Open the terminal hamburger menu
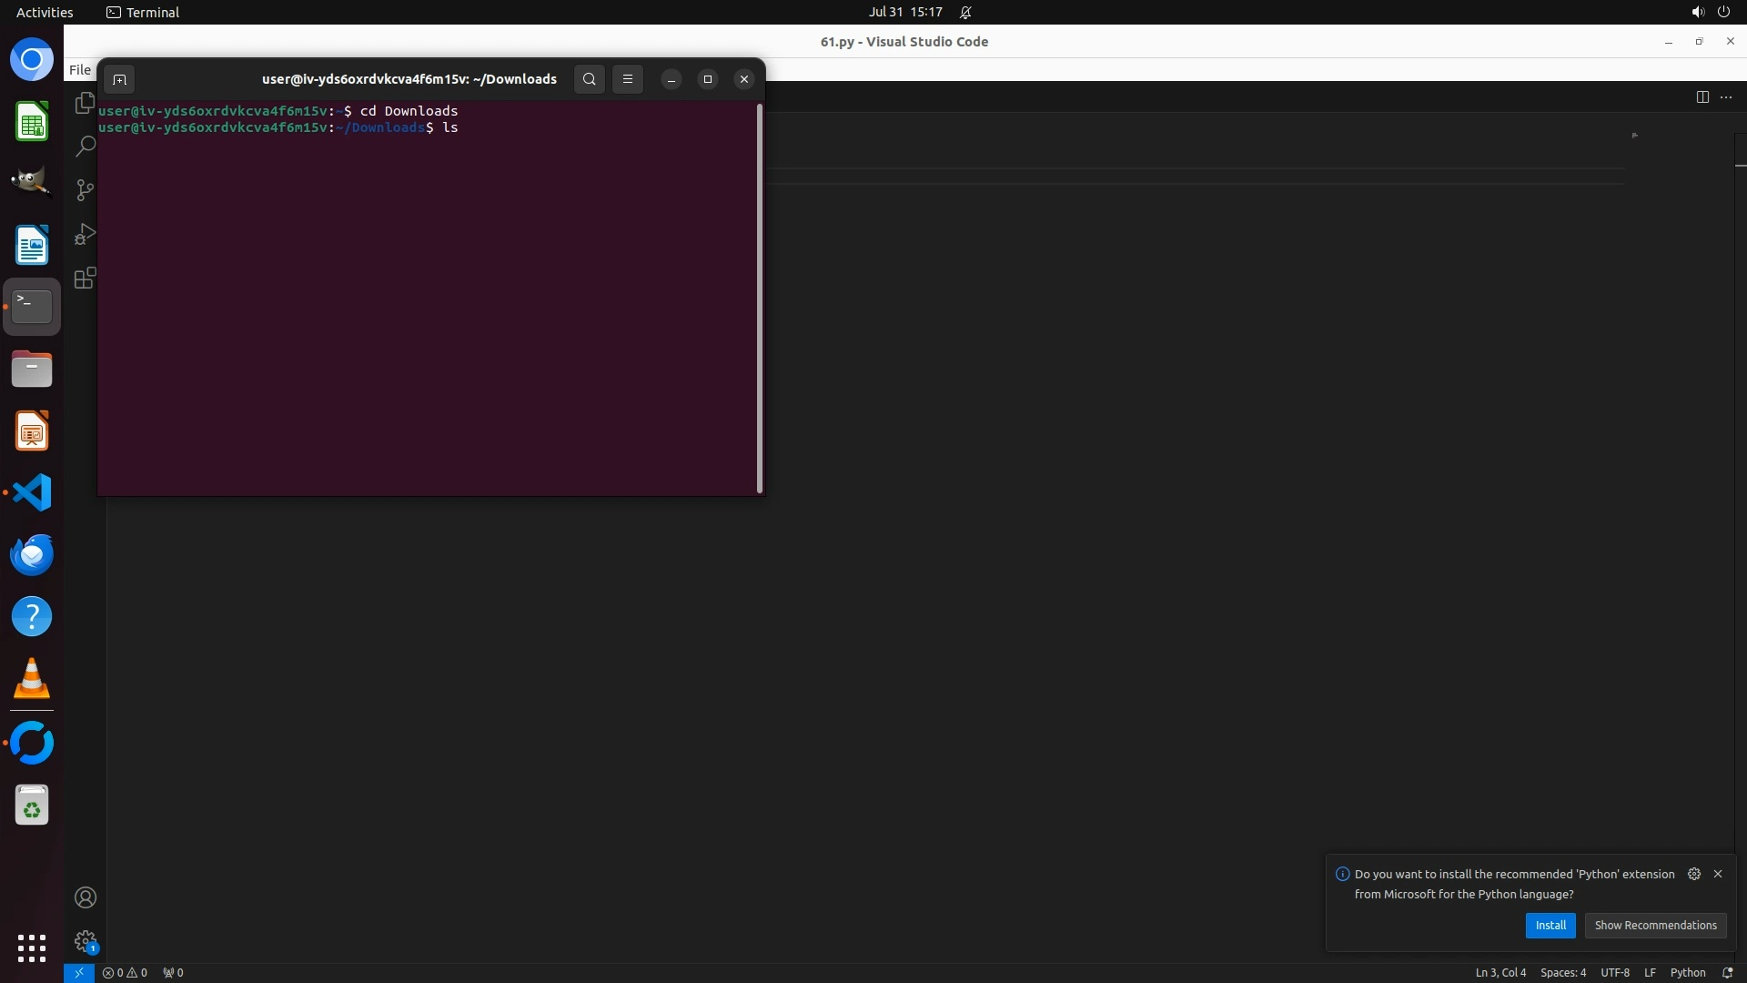Viewport: 1747px width, 983px height. (628, 79)
